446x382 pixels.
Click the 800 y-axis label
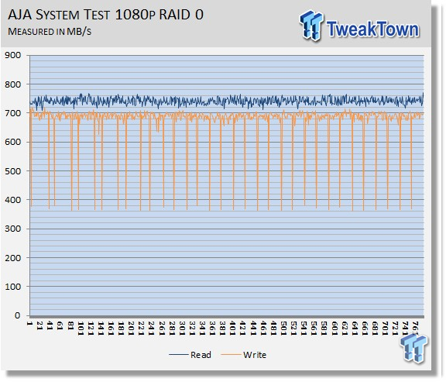(13, 84)
